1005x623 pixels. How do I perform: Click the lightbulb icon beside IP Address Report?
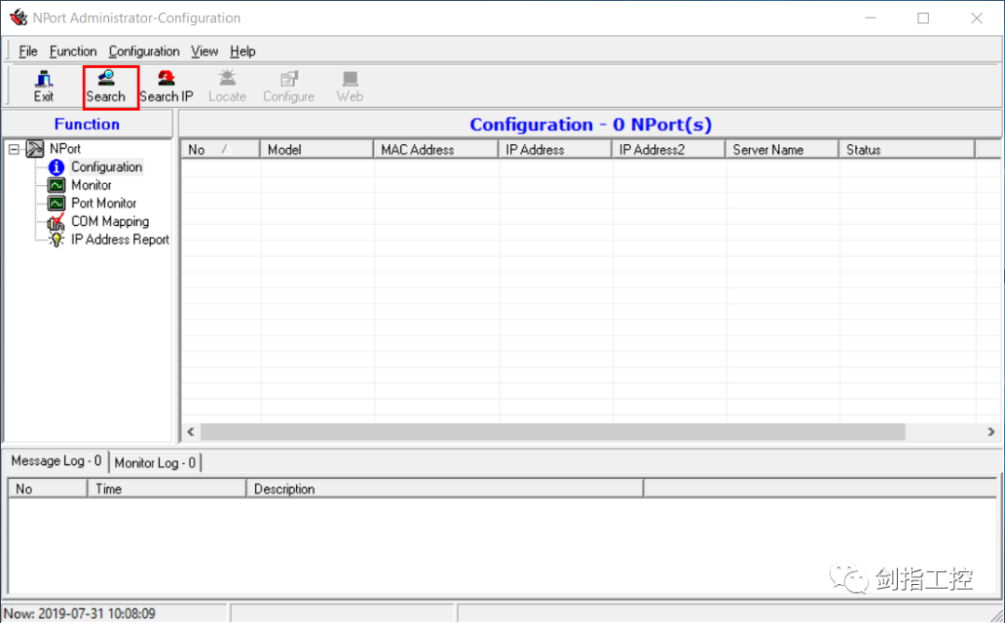[57, 240]
